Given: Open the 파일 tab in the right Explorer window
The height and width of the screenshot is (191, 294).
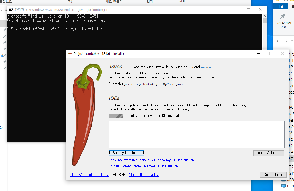Looking at the screenshot, I should (x=280, y=6).
